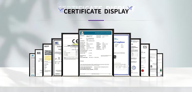This screenshot has height=92, width=192.
Task: Open the Foshan Building Material report
Action: coord(47,60)
